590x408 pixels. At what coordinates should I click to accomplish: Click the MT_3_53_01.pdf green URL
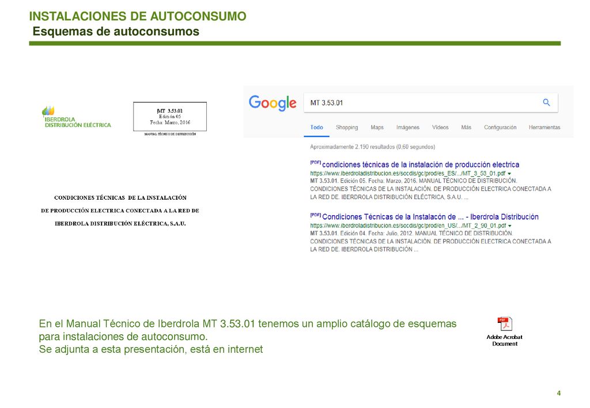pyautogui.click(x=407, y=174)
